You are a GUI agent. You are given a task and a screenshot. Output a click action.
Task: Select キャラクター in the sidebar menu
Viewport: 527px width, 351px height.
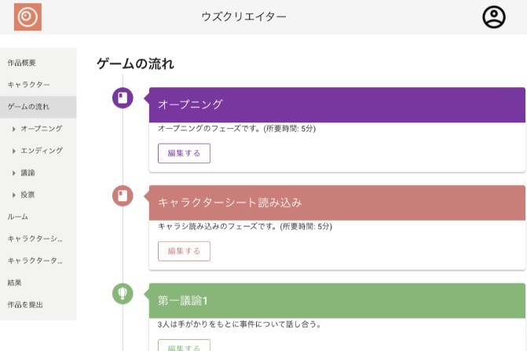click(x=28, y=84)
